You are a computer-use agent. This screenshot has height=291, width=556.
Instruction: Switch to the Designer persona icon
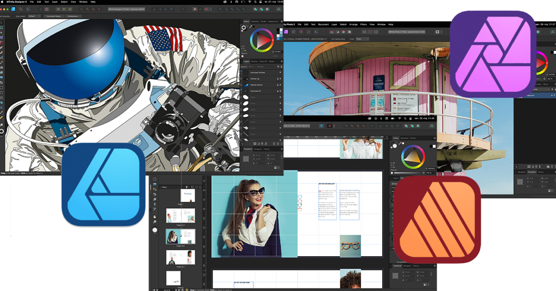(13, 9)
